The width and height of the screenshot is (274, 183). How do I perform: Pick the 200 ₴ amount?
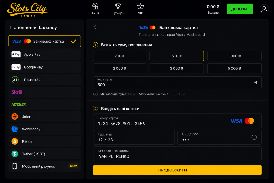[120, 56]
